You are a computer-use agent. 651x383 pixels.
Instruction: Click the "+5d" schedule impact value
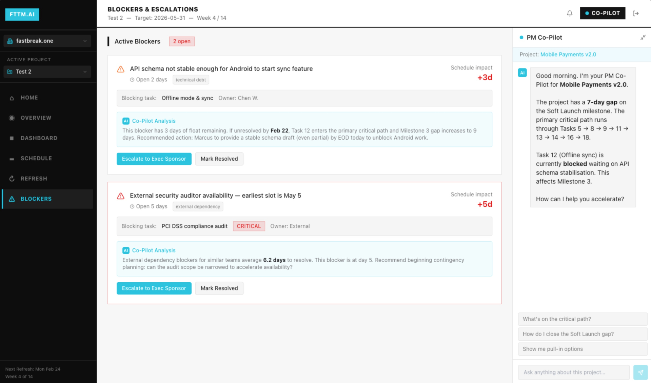coord(485,204)
